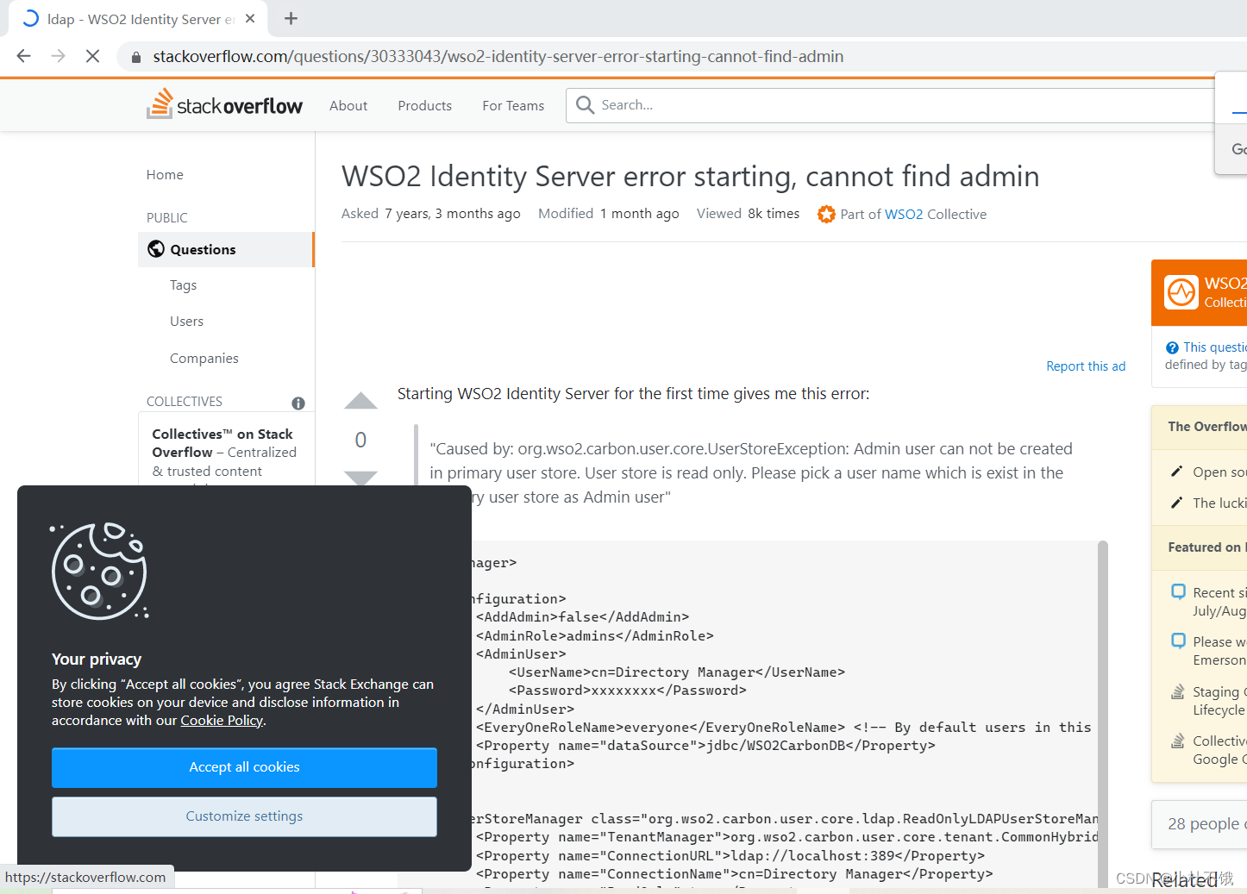
Task: Open Tags in the sidebar
Action: [x=184, y=285]
